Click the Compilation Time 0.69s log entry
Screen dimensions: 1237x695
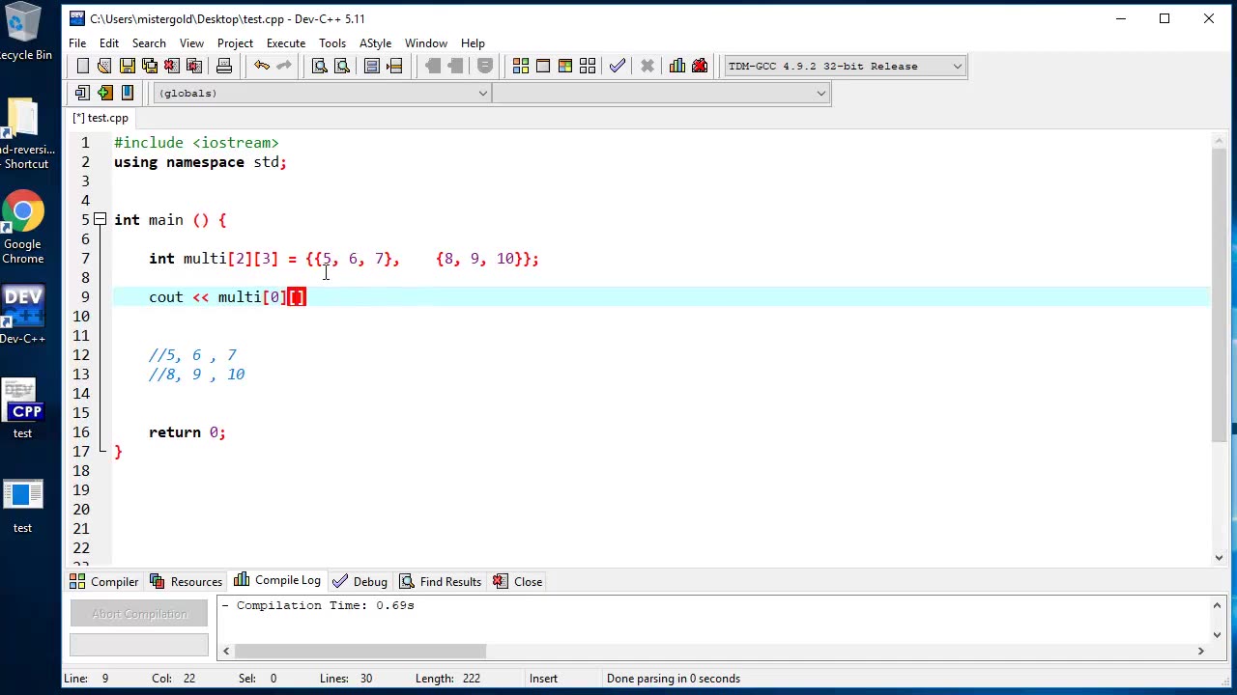(x=318, y=605)
